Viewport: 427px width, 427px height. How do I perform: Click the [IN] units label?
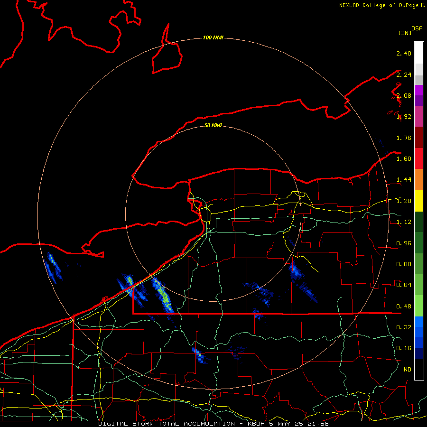[x=405, y=33]
